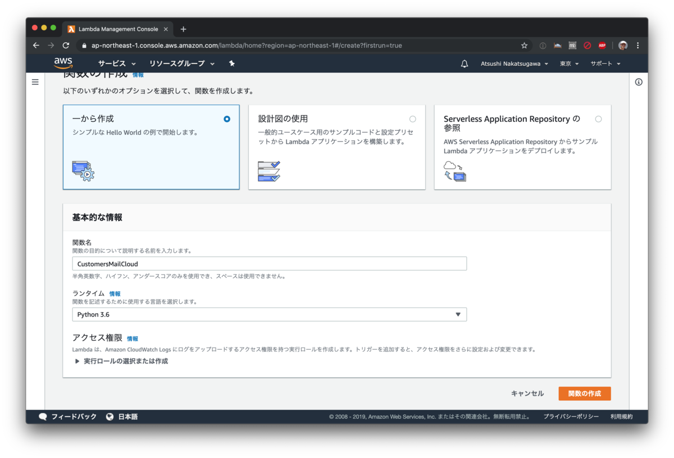Open the Chrome profile avatar
Viewport: 674px width, 458px height.
click(x=623, y=45)
